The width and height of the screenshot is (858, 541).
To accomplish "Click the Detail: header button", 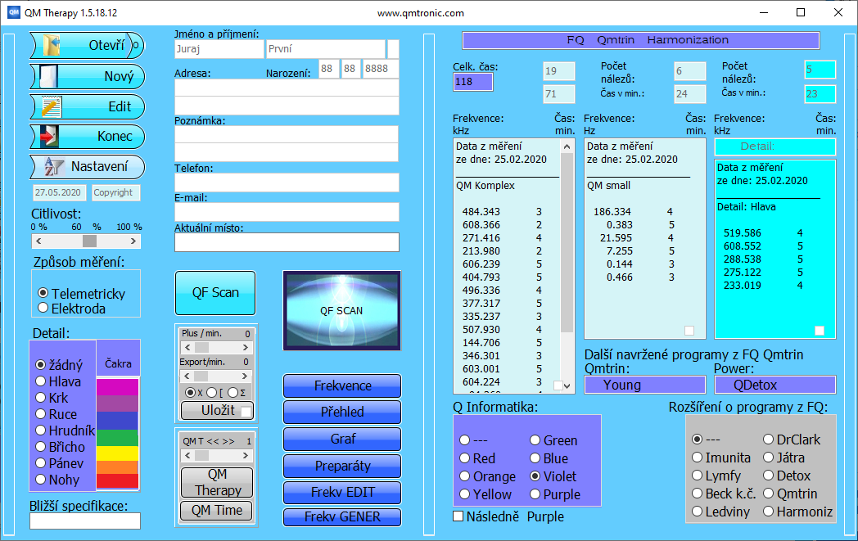I will point(774,147).
